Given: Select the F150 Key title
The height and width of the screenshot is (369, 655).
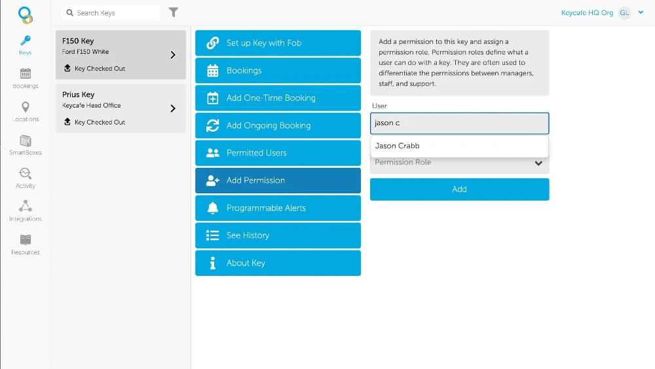Looking at the screenshot, I should point(78,41).
